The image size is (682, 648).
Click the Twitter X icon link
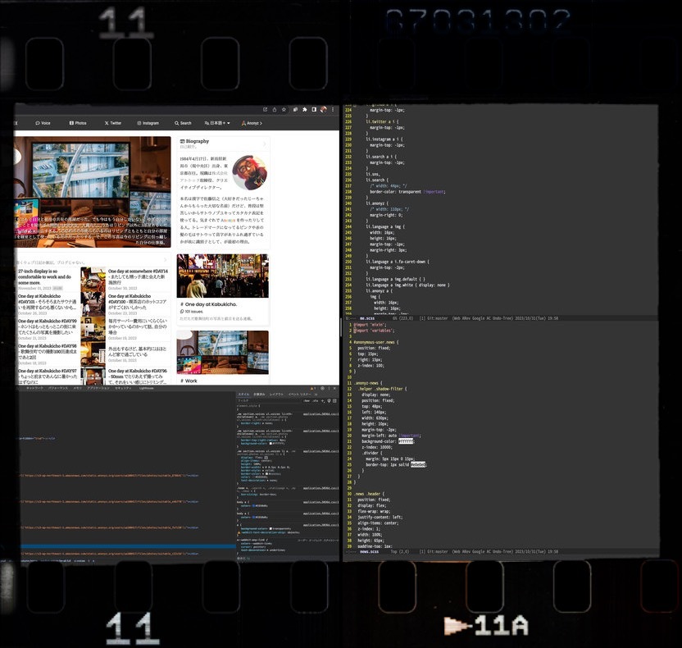pos(112,123)
